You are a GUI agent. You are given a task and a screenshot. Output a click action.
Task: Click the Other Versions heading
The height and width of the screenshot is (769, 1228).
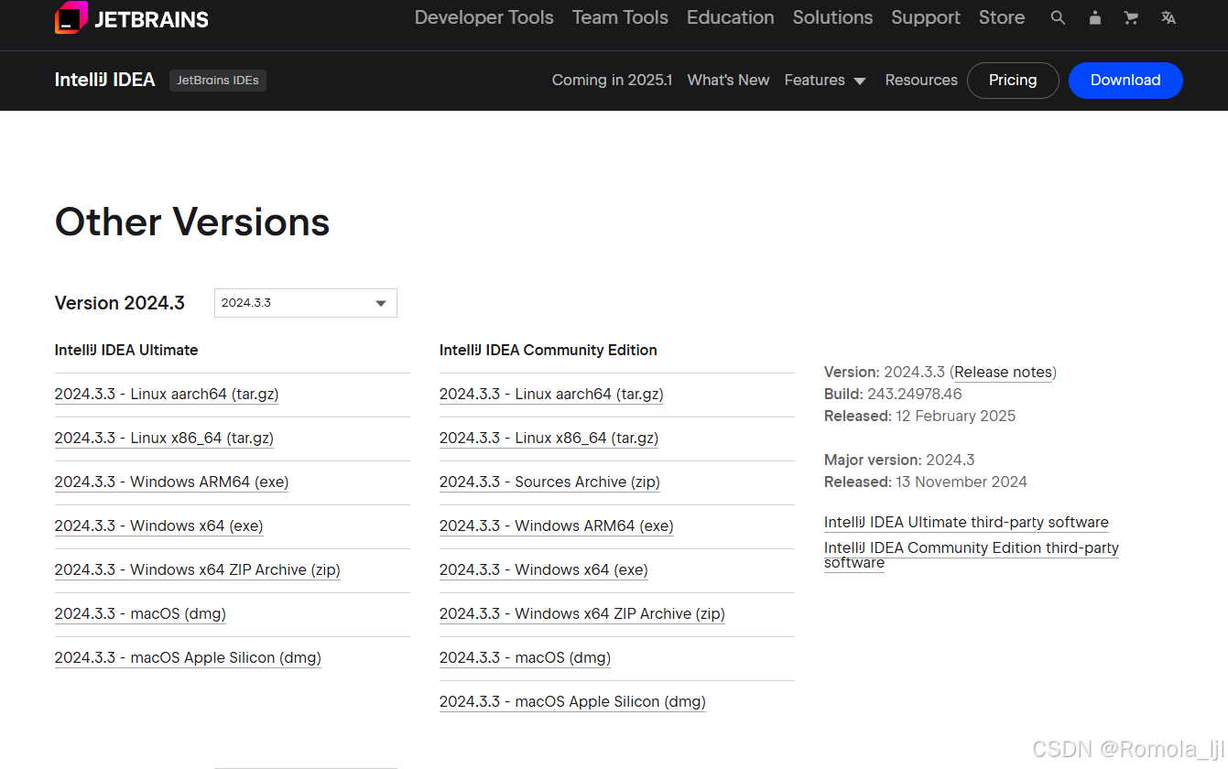pyautogui.click(x=192, y=222)
